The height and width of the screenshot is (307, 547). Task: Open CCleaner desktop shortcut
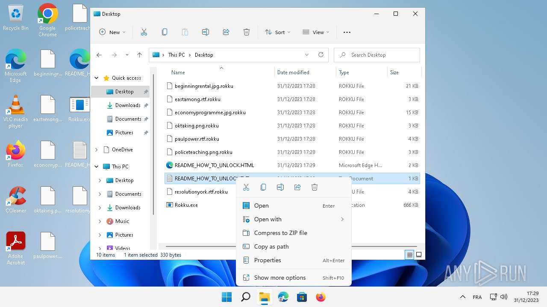pos(16,200)
